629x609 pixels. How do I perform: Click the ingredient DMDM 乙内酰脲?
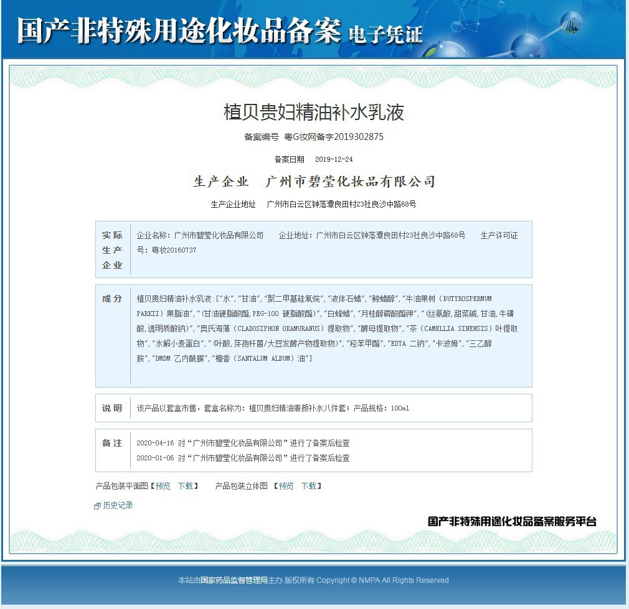coord(180,358)
